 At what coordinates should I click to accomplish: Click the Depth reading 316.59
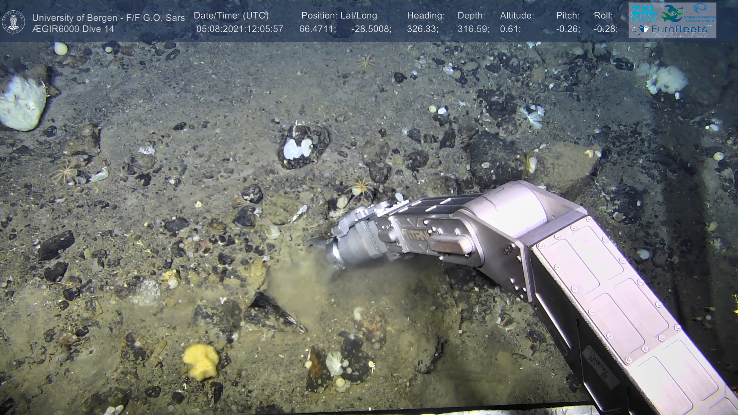[x=473, y=29]
